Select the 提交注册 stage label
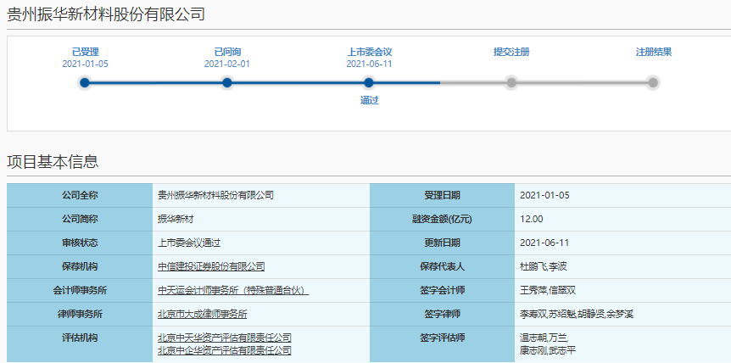The image size is (731, 363). tap(511, 52)
